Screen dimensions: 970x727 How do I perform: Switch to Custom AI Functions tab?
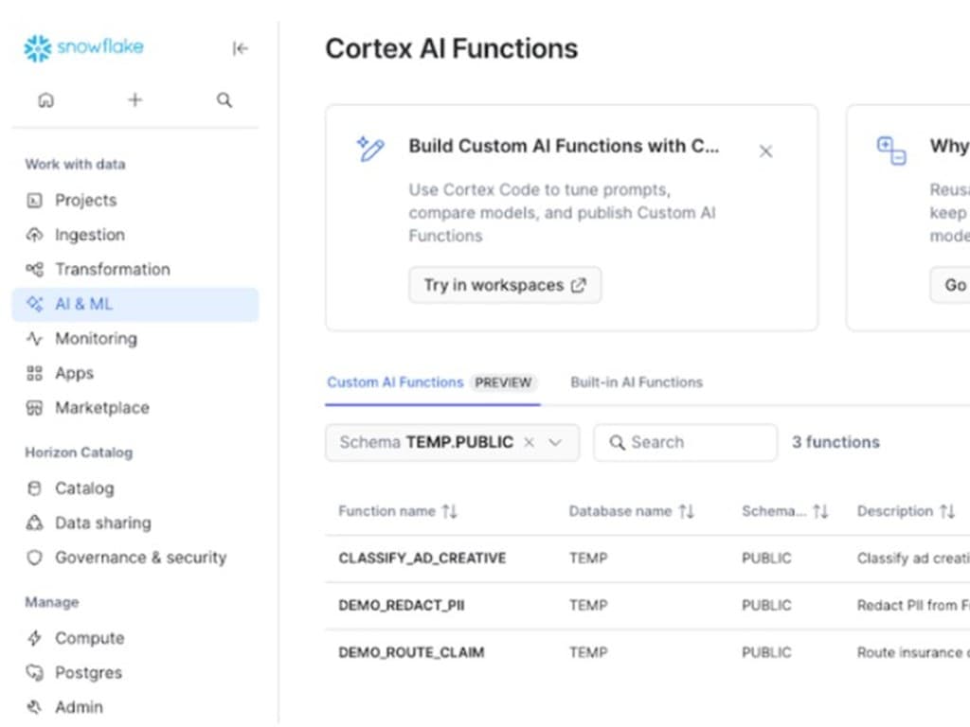(x=432, y=382)
